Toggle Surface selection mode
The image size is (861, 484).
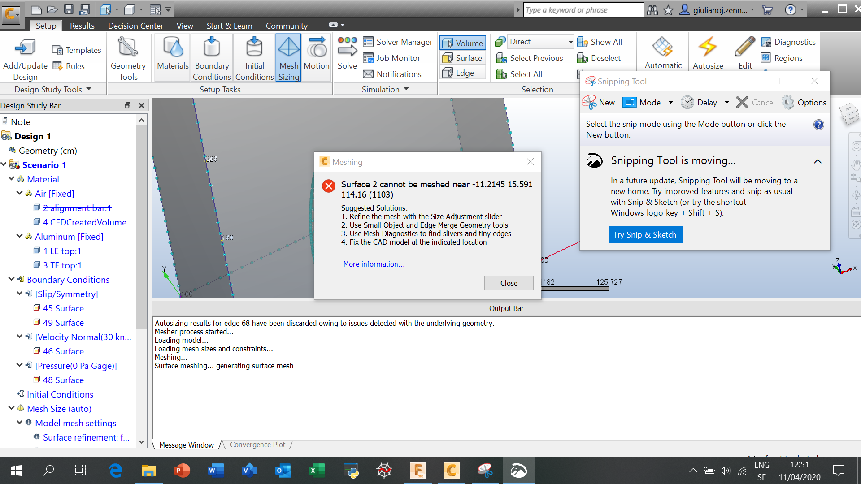[462, 58]
